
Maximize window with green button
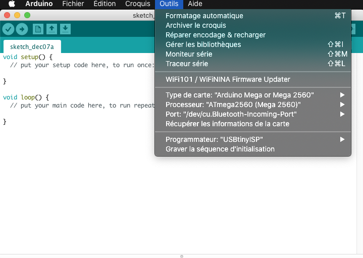(x=27, y=15)
